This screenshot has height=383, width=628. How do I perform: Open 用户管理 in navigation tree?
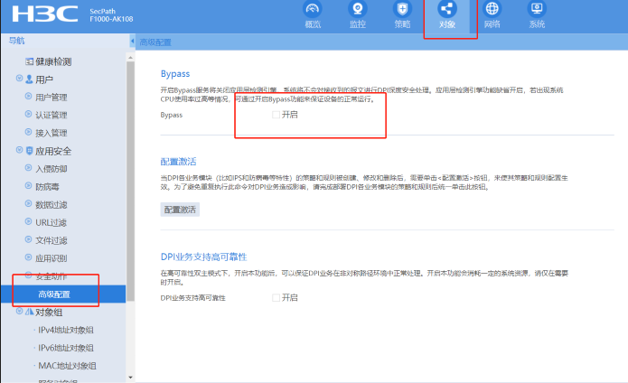(x=52, y=98)
